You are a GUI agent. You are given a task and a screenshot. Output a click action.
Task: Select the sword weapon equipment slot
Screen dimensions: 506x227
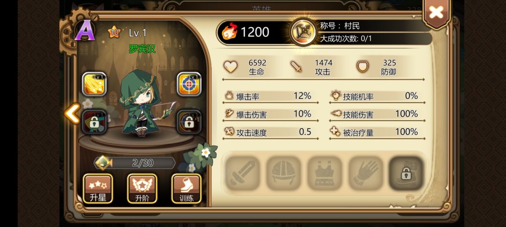coord(242,173)
